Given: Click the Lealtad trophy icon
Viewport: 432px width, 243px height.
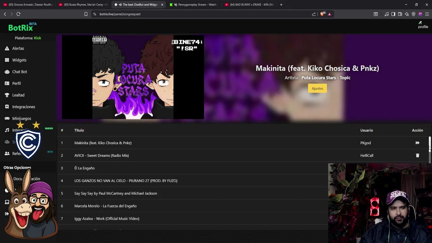Looking at the screenshot, I should [7, 95].
